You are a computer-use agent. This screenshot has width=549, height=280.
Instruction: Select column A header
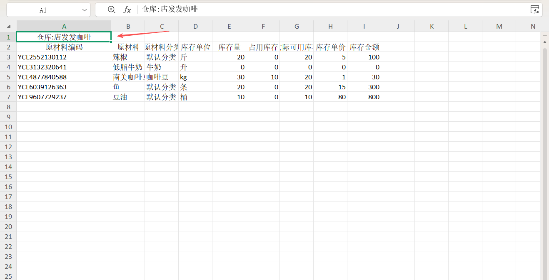64,27
